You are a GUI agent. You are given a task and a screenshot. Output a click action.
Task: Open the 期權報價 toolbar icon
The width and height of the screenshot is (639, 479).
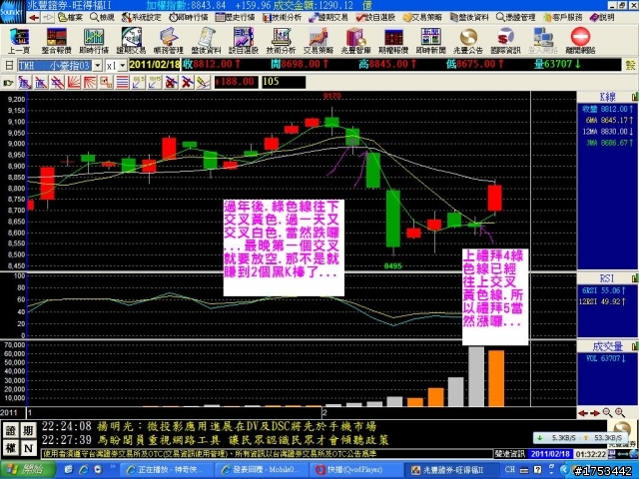point(393,41)
